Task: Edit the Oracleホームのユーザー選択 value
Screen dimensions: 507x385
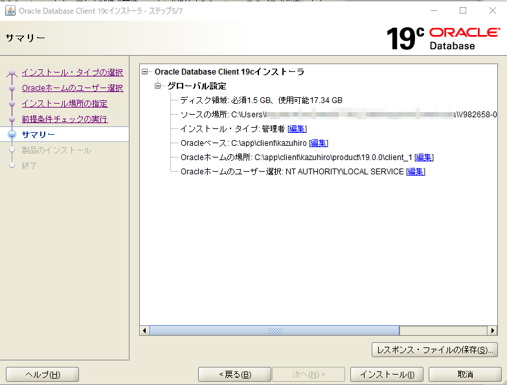Action: (x=416, y=172)
